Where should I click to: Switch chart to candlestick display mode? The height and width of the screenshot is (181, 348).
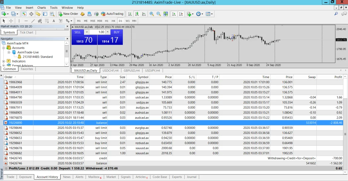[x=137, y=14]
